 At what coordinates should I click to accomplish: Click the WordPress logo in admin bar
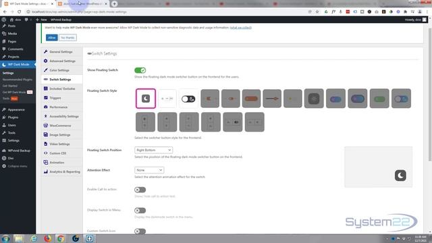(4, 20)
